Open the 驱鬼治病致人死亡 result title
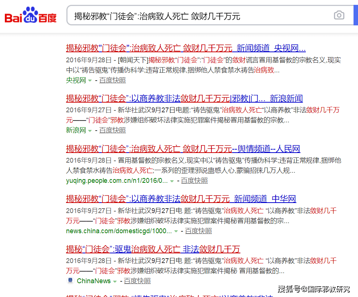358x297 pixels. 153,249
